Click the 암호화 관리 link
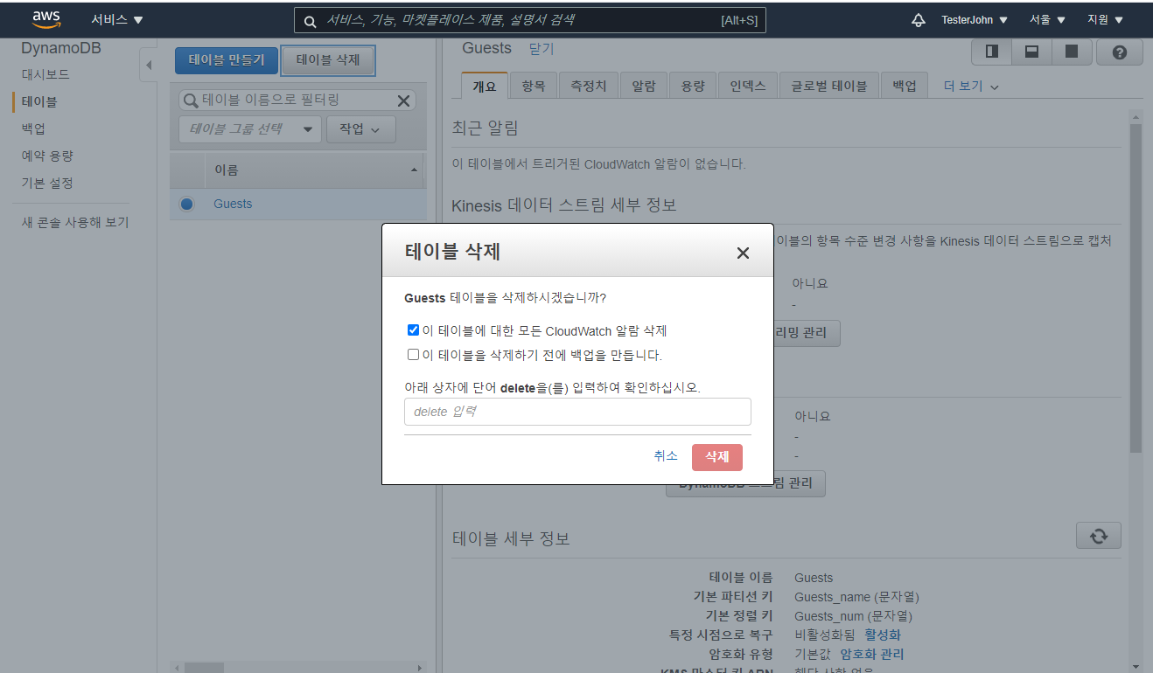The width and height of the screenshot is (1153, 673). [x=871, y=654]
